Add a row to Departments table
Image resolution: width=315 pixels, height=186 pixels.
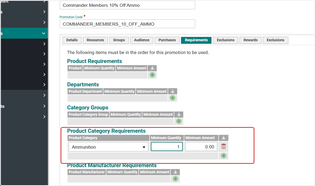tap(172, 98)
